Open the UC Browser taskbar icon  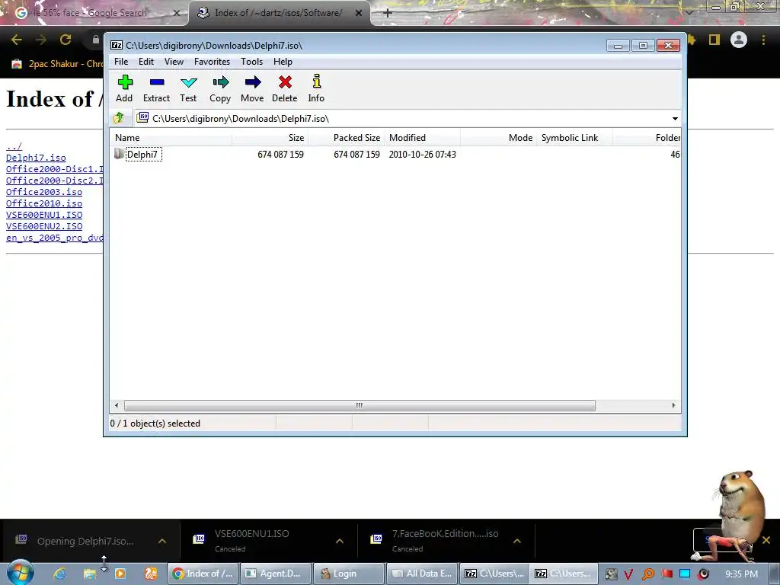tap(151, 574)
